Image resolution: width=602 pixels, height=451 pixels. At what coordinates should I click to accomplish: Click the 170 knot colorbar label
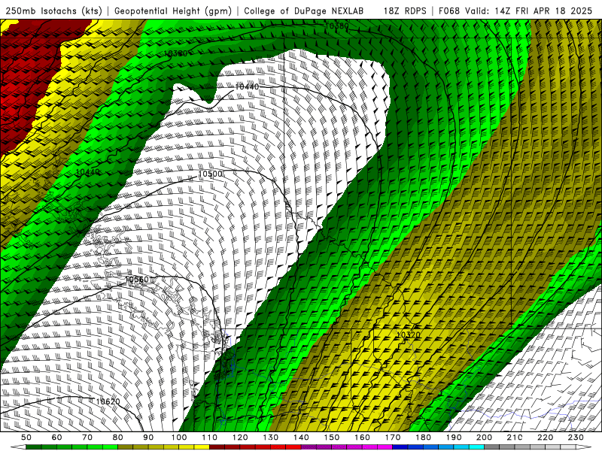[392, 437]
